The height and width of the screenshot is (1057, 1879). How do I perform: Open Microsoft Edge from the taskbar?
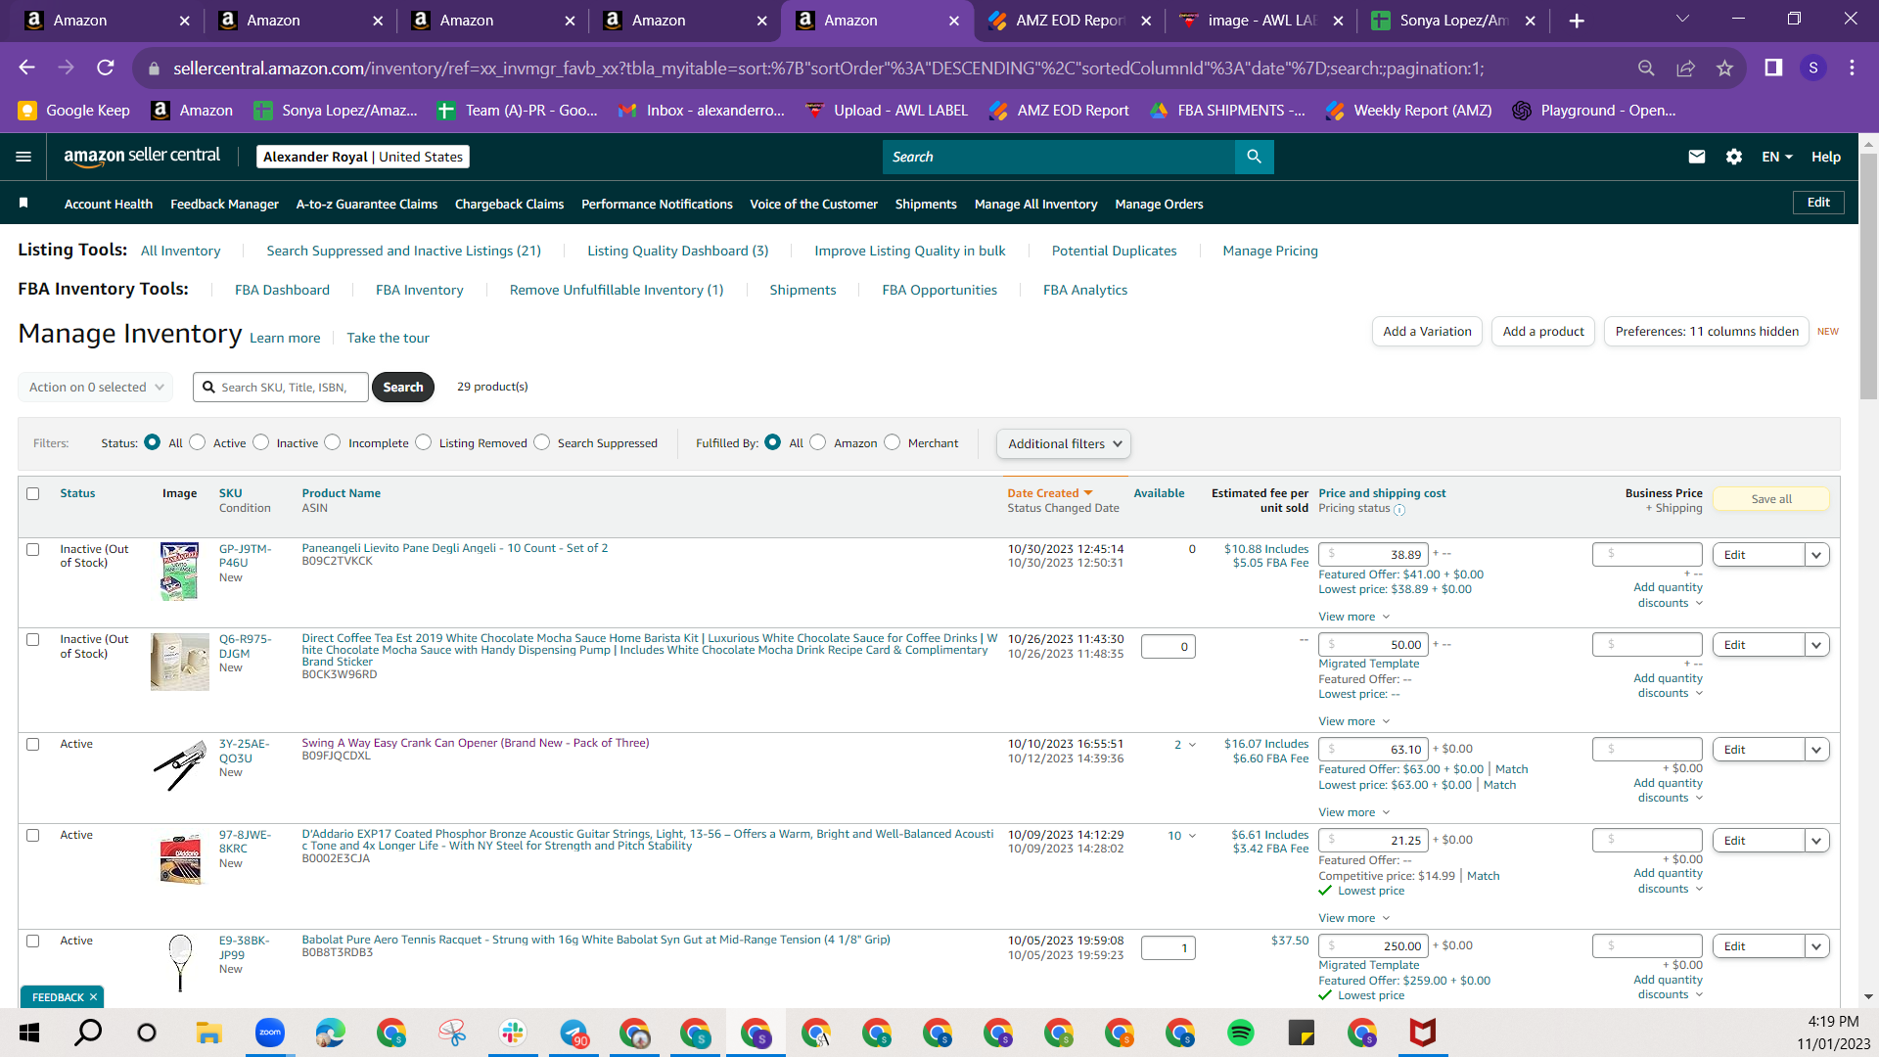[x=330, y=1033]
